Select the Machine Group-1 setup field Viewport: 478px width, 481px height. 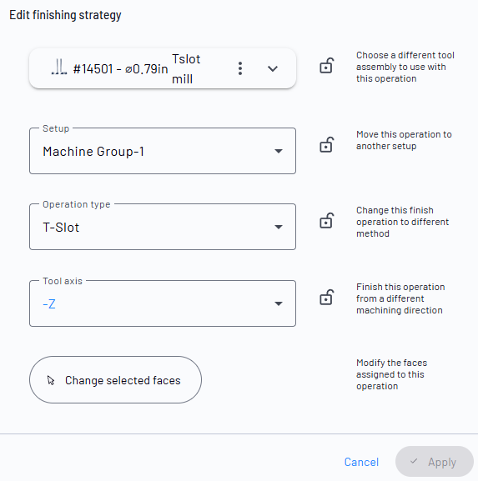coord(163,151)
